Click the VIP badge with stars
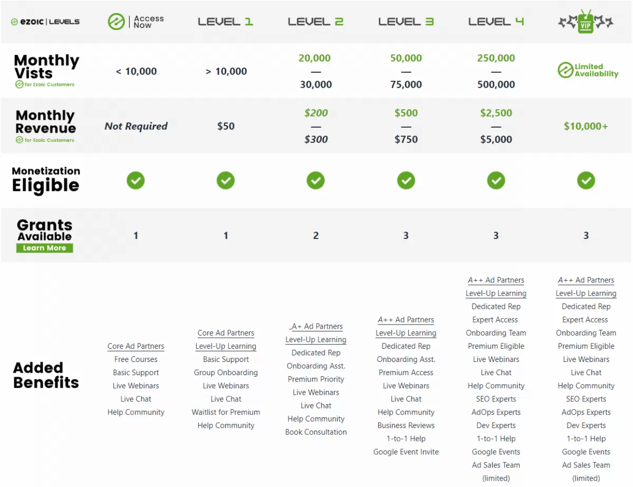Viewport: 633px width, 487px height. pyautogui.click(x=586, y=22)
